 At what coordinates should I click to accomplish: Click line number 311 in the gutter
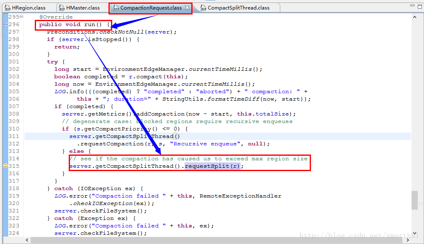[14, 136]
